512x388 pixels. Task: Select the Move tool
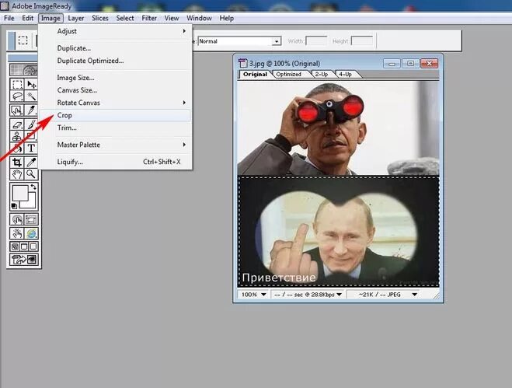31,84
